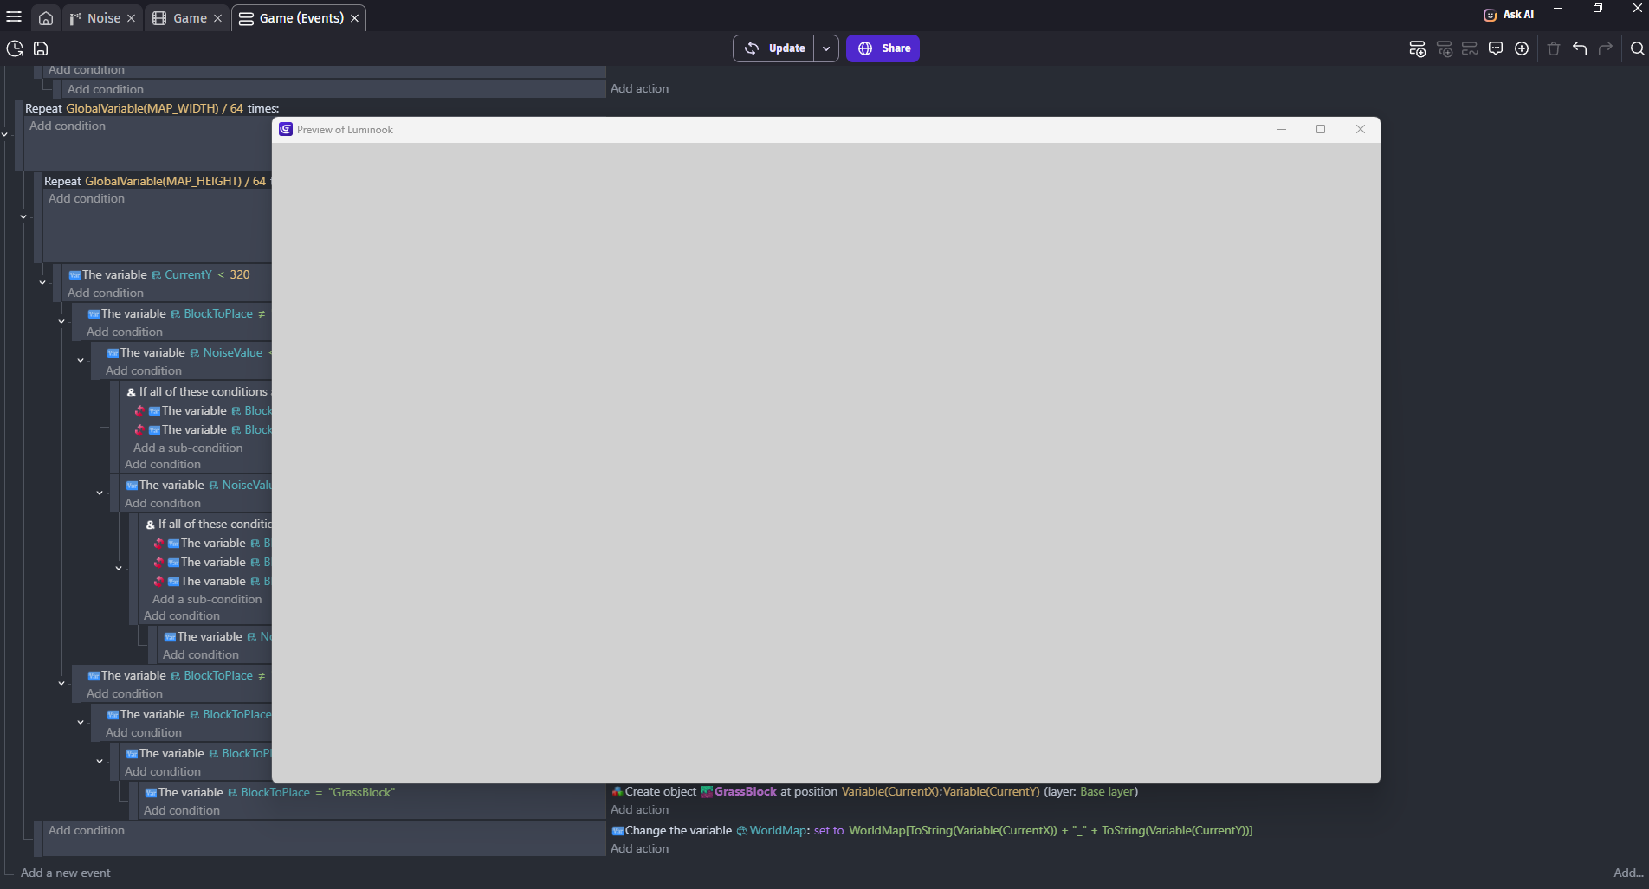Save the project with the floppy disk icon
This screenshot has width=1649, height=889.
click(41, 48)
